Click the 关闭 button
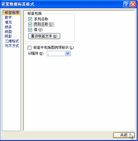The height and width of the screenshot is (141, 138). [x=124, y=135]
